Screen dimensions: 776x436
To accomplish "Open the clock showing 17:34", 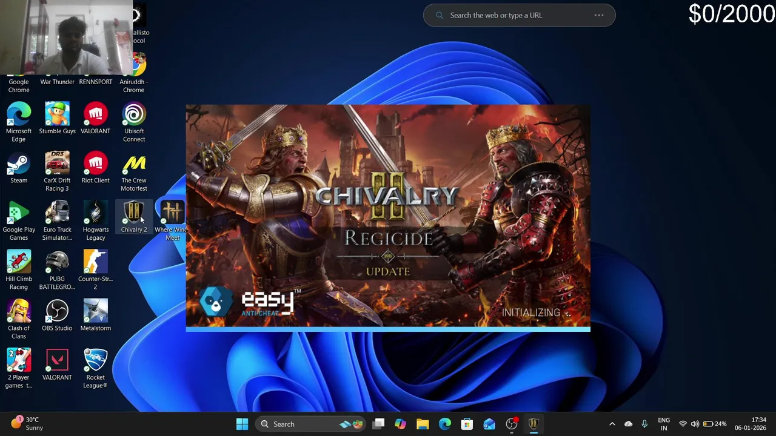I will [751, 424].
